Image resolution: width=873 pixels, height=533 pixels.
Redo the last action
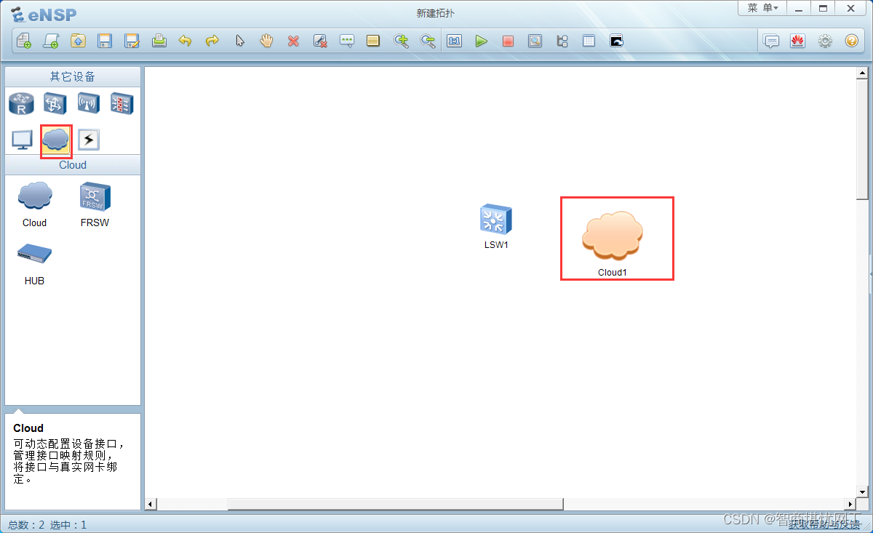pyautogui.click(x=212, y=41)
